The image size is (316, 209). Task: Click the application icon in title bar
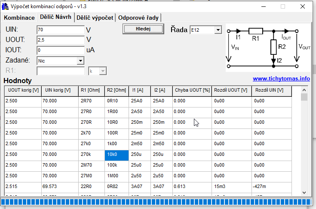coord(6,7)
